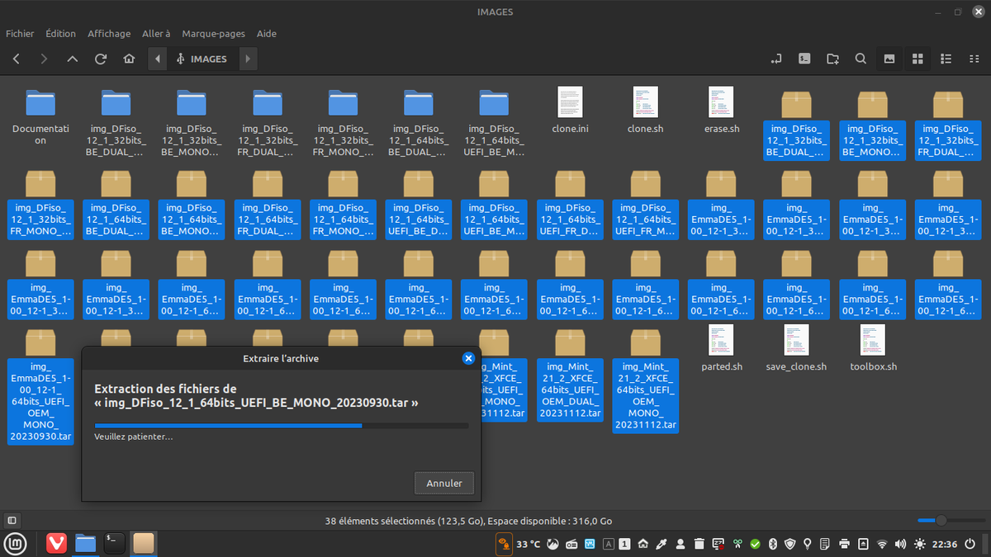Select img_Mint_21_2_XFCE_64bits_UEFI_OEM_MONO archive
991x557 pixels.
646,380
